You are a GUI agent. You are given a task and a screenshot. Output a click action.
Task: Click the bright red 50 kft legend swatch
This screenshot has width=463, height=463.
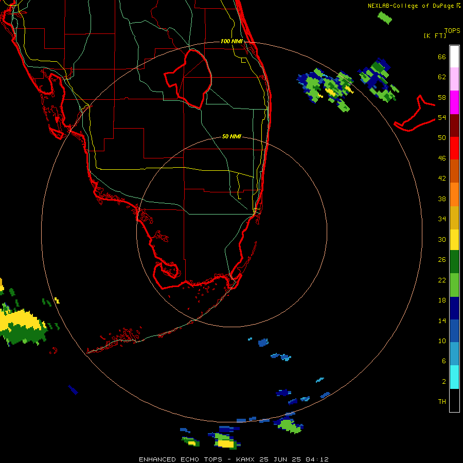click(454, 148)
